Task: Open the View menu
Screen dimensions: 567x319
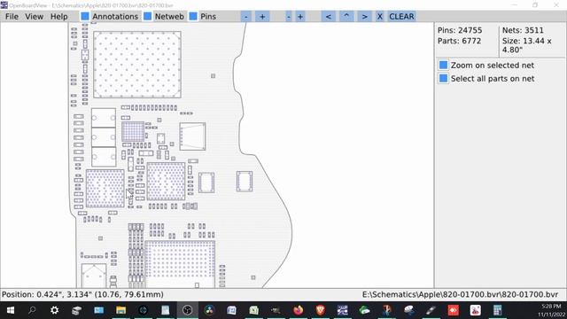Action: 34,17
